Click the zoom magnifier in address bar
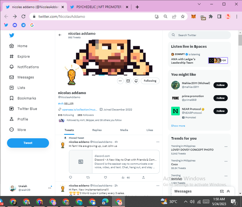Image resolution: width=242 pixels, height=207 pixels. click(x=166, y=16)
